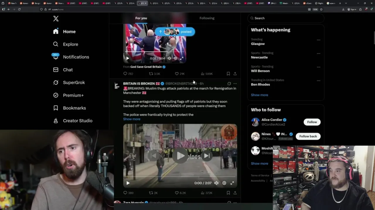This screenshot has height=210, width=375.
Task: Play the Manchester march video center button
Action: (180, 156)
